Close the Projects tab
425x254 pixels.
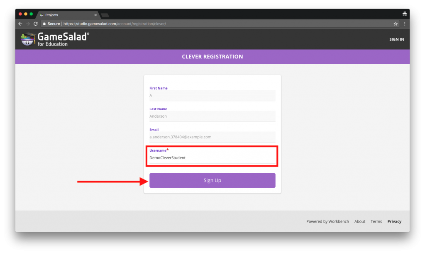pos(95,15)
